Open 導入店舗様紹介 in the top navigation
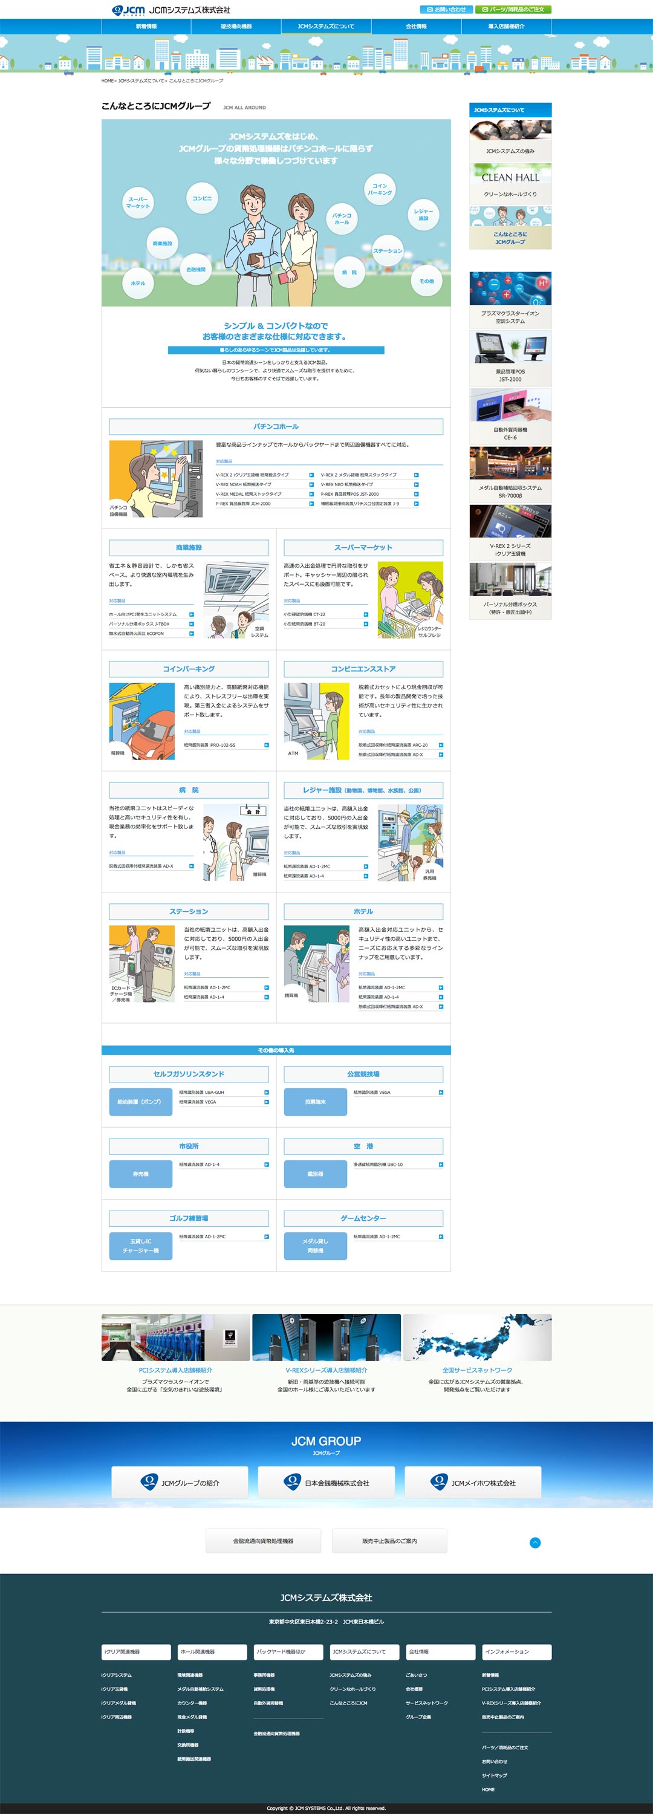The height and width of the screenshot is (1814, 653). click(507, 27)
